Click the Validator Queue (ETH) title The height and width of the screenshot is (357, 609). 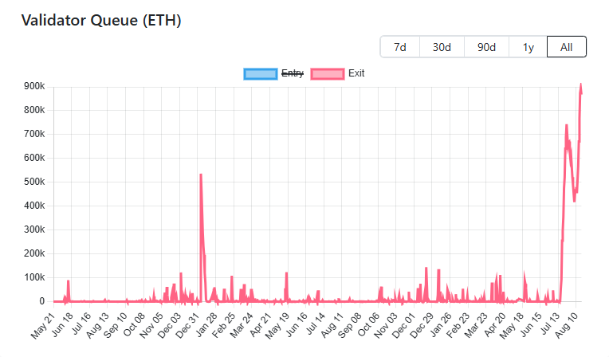click(101, 20)
